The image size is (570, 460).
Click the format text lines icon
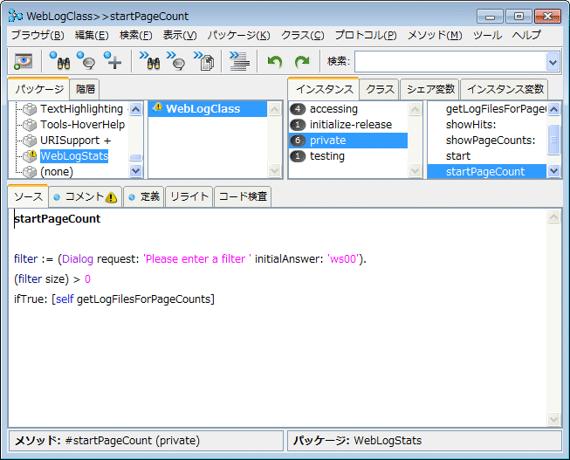click(x=238, y=61)
